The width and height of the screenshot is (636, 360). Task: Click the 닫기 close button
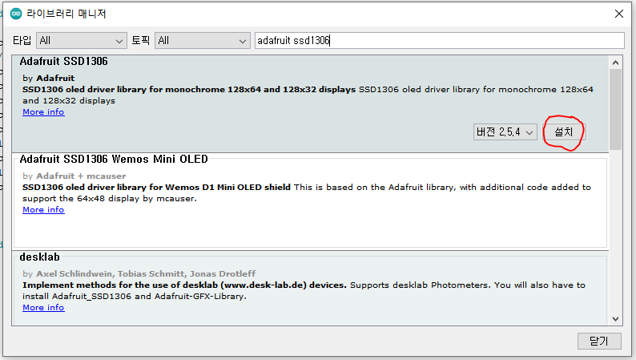tap(599, 342)
